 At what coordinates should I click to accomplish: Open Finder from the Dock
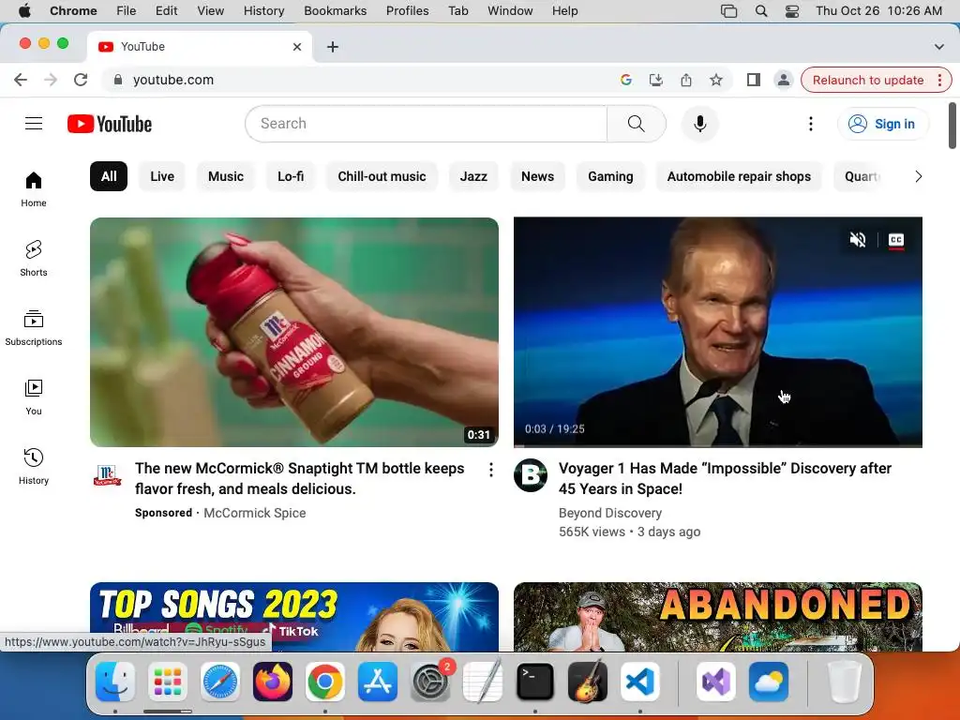coord(115,682)
